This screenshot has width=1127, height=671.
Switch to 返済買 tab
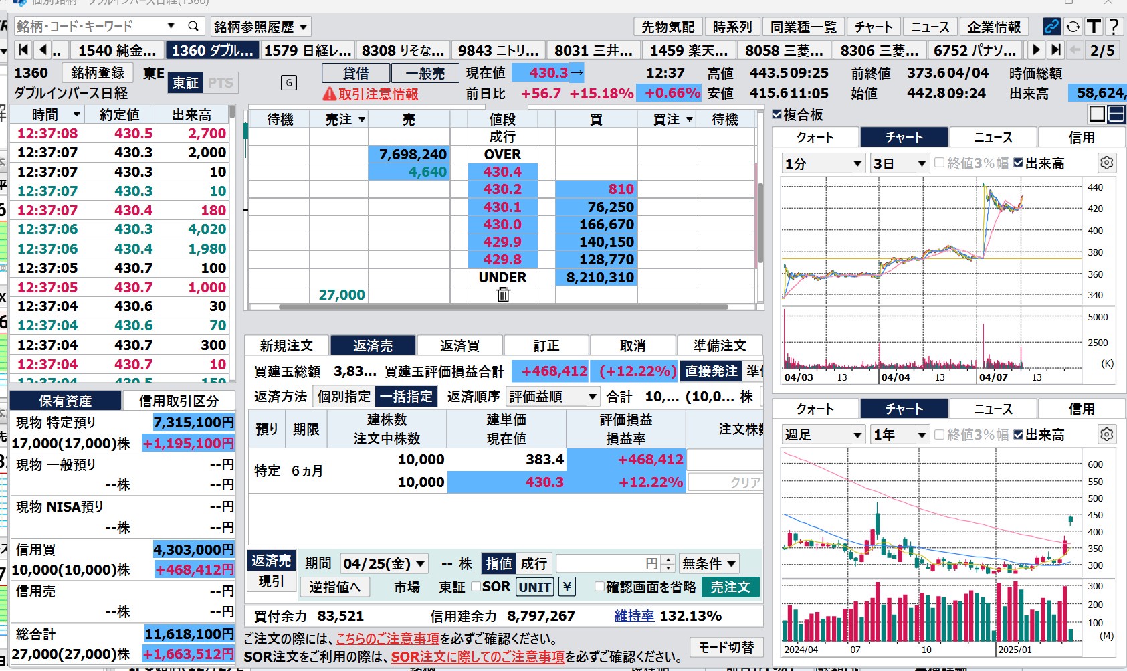tap(459, 345)
